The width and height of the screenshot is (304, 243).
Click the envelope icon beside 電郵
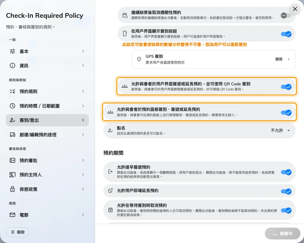(x=12, y=215)
